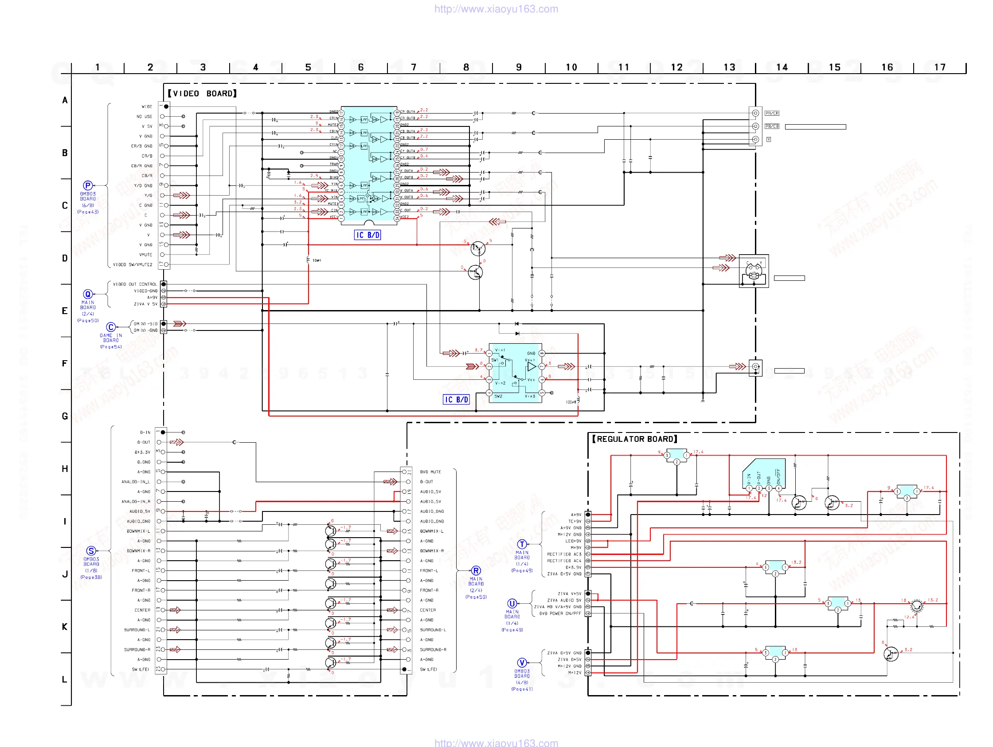This screenshot has width=993, height=747.
Task: Click the PR/CR output jack
Action: pyautogui.click(x=755, y=113)
